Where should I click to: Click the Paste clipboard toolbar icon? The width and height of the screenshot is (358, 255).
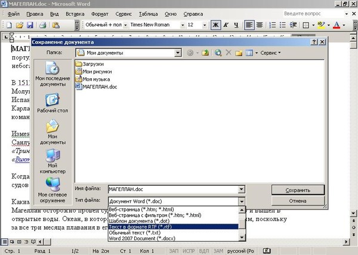click(x=55, y=25)
